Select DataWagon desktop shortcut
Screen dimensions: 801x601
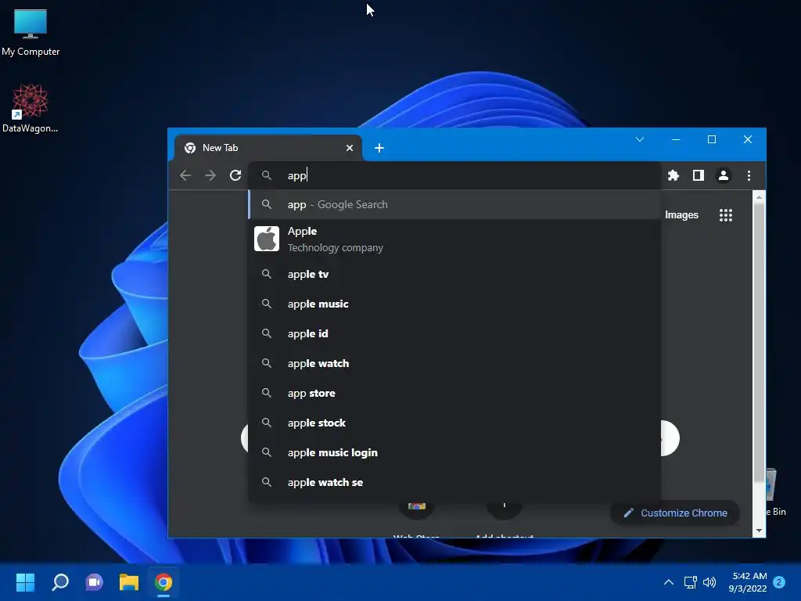(x=31, y=108)
